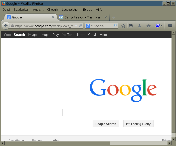Click in the URL address bar

tap(44, 26)
